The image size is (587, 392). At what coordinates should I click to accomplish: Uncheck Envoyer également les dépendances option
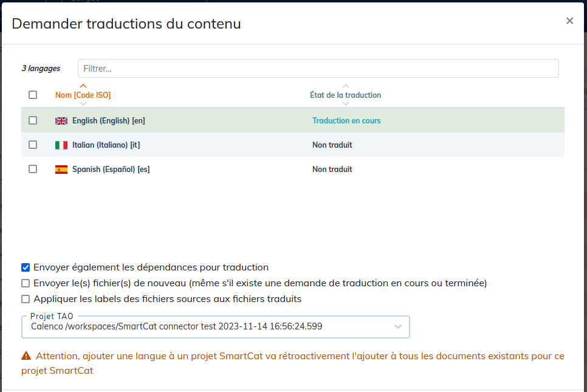coord(26,267)
